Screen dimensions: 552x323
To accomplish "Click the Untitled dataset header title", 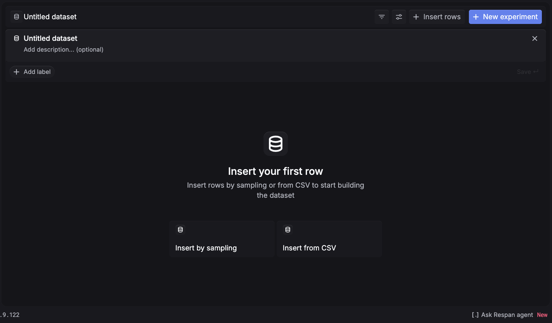I will pyautogui.click(x=50, y=17).
